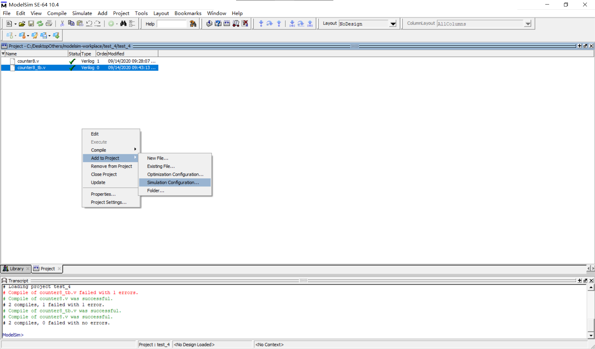Click the Undo arrow icon
The width and height of the screenshot is (595, 349).
click(89, 24)
